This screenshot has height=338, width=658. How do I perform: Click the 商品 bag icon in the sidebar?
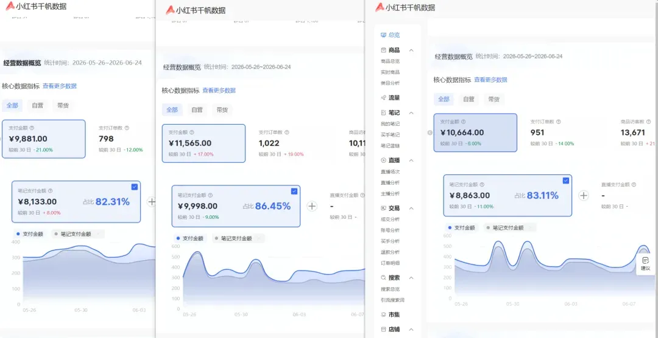(x=383, y=50)
